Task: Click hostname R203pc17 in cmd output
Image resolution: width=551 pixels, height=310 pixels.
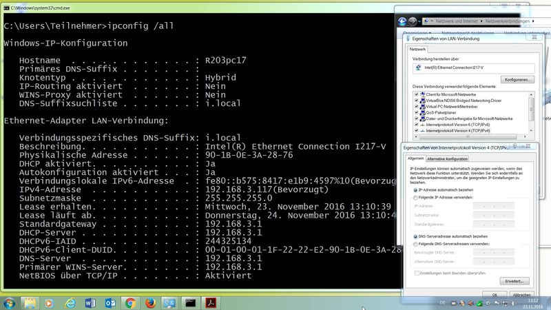Action: [x=226, y=61]
